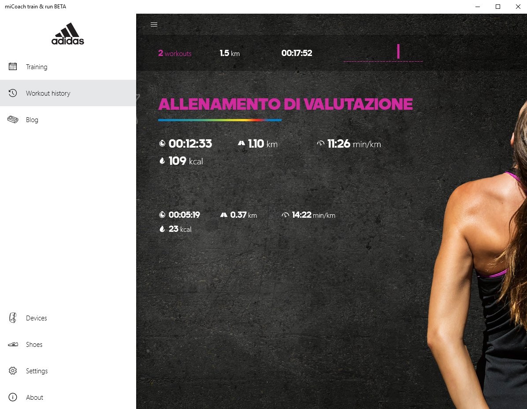Click the Blog newspaper icon

13,119
